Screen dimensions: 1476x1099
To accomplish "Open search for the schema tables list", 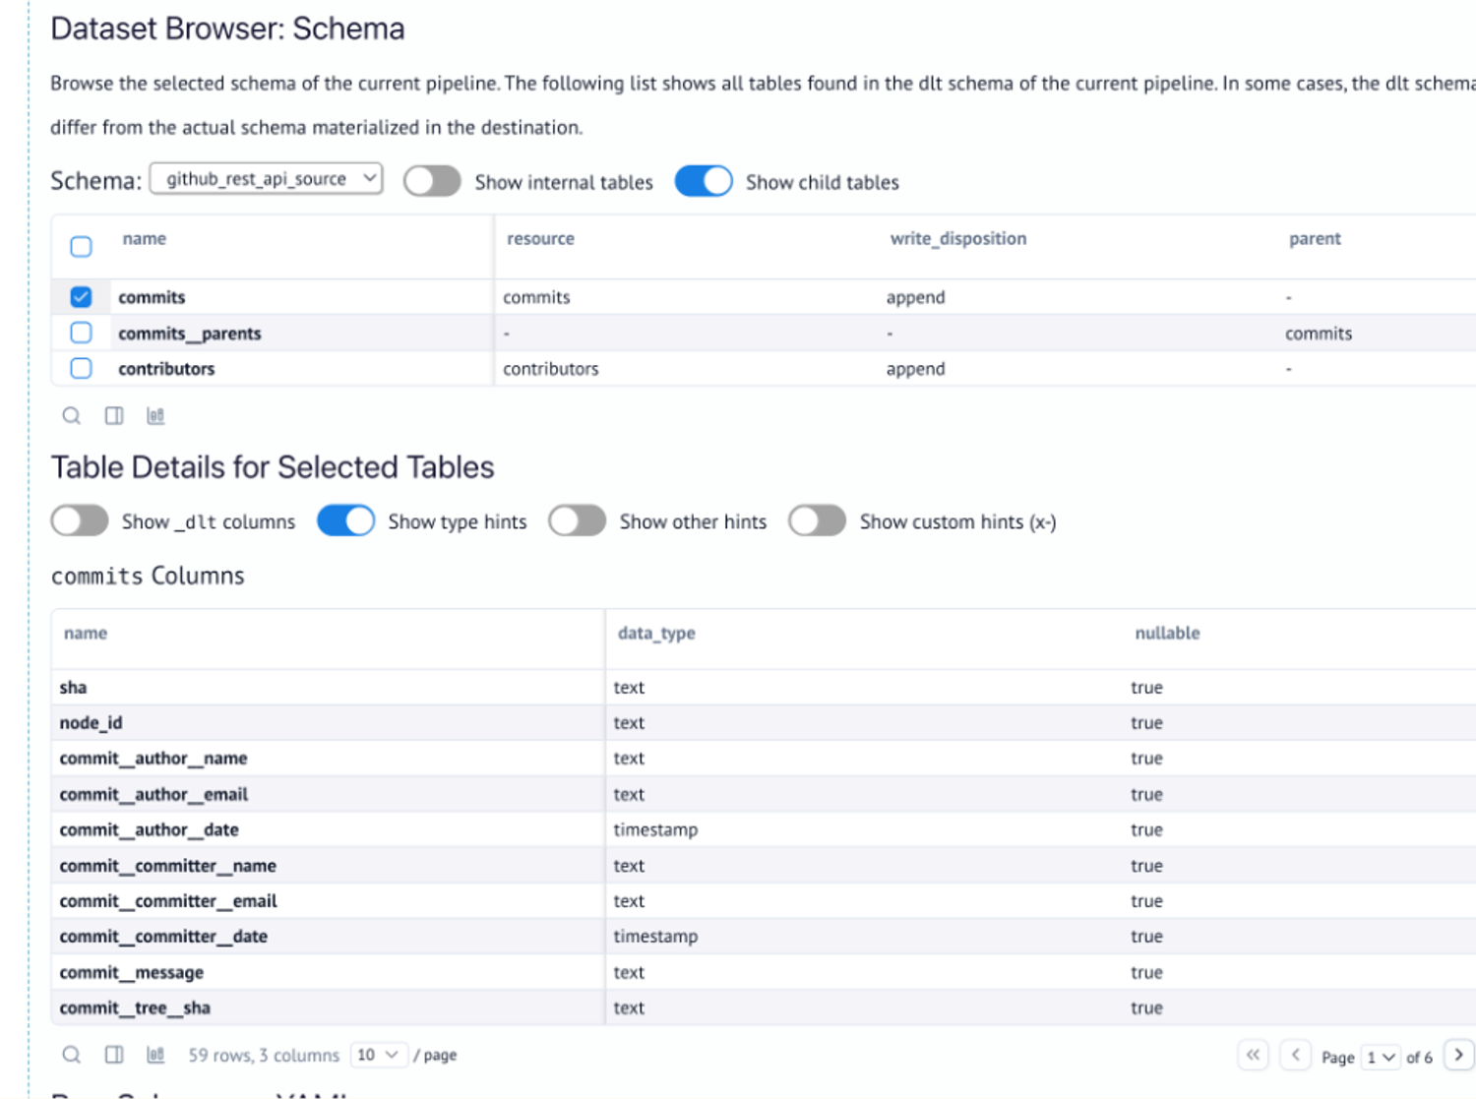I will [71, 415].
